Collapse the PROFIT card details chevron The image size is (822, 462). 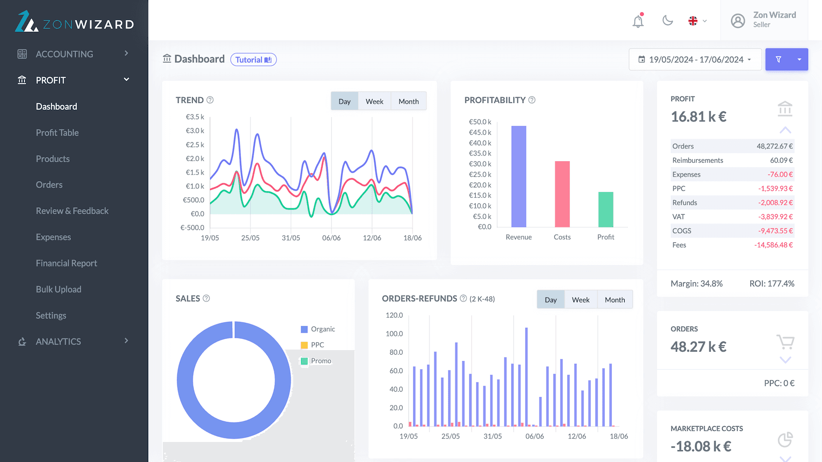785,130
